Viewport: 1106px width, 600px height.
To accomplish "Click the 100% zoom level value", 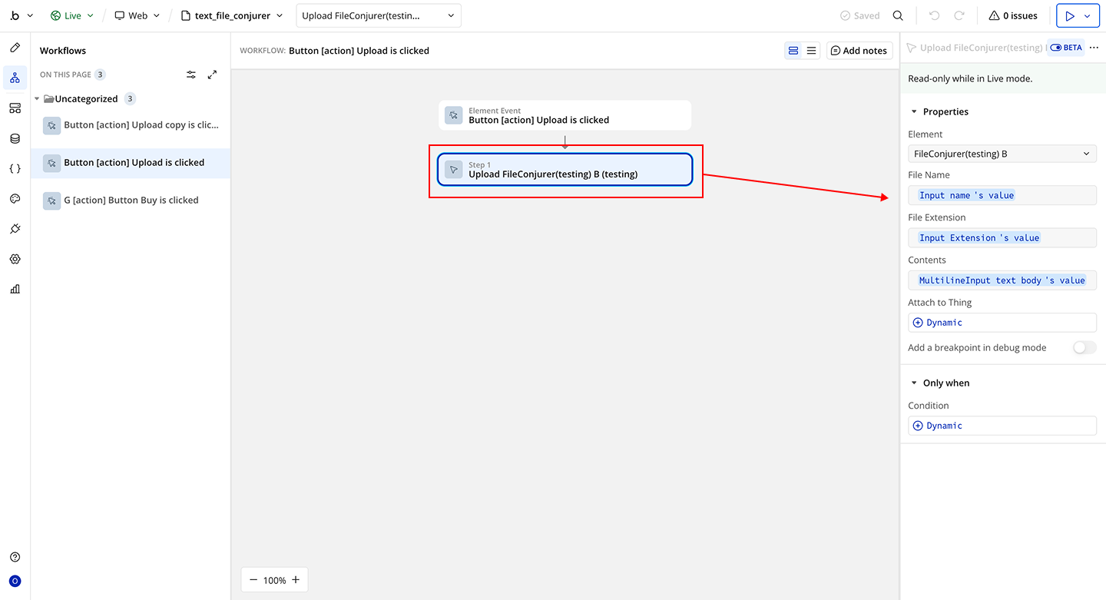I will pos(274,581).
